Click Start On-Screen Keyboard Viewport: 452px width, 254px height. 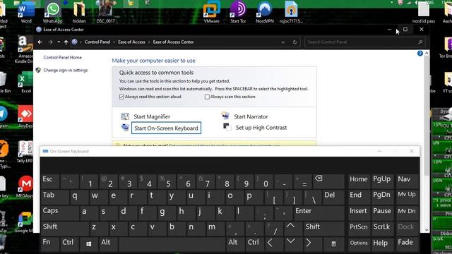coord(166,128)
